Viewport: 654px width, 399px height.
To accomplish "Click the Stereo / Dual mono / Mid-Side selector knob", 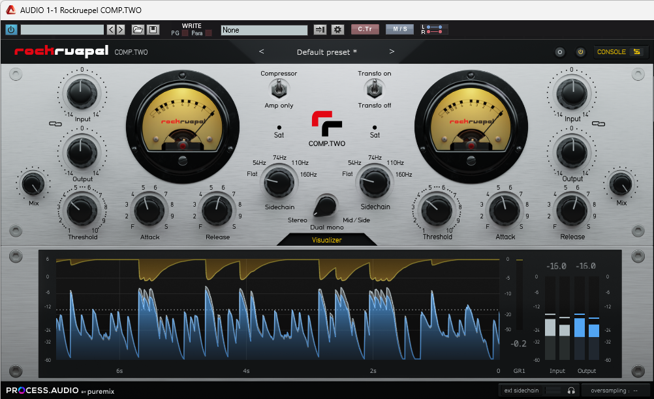I will tap(325, 206).
